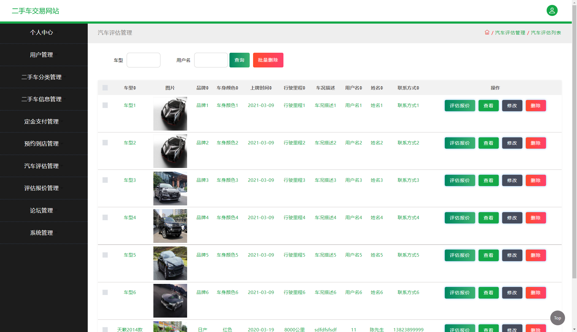Open the car thumbnail for 车型3

(170, 189)
